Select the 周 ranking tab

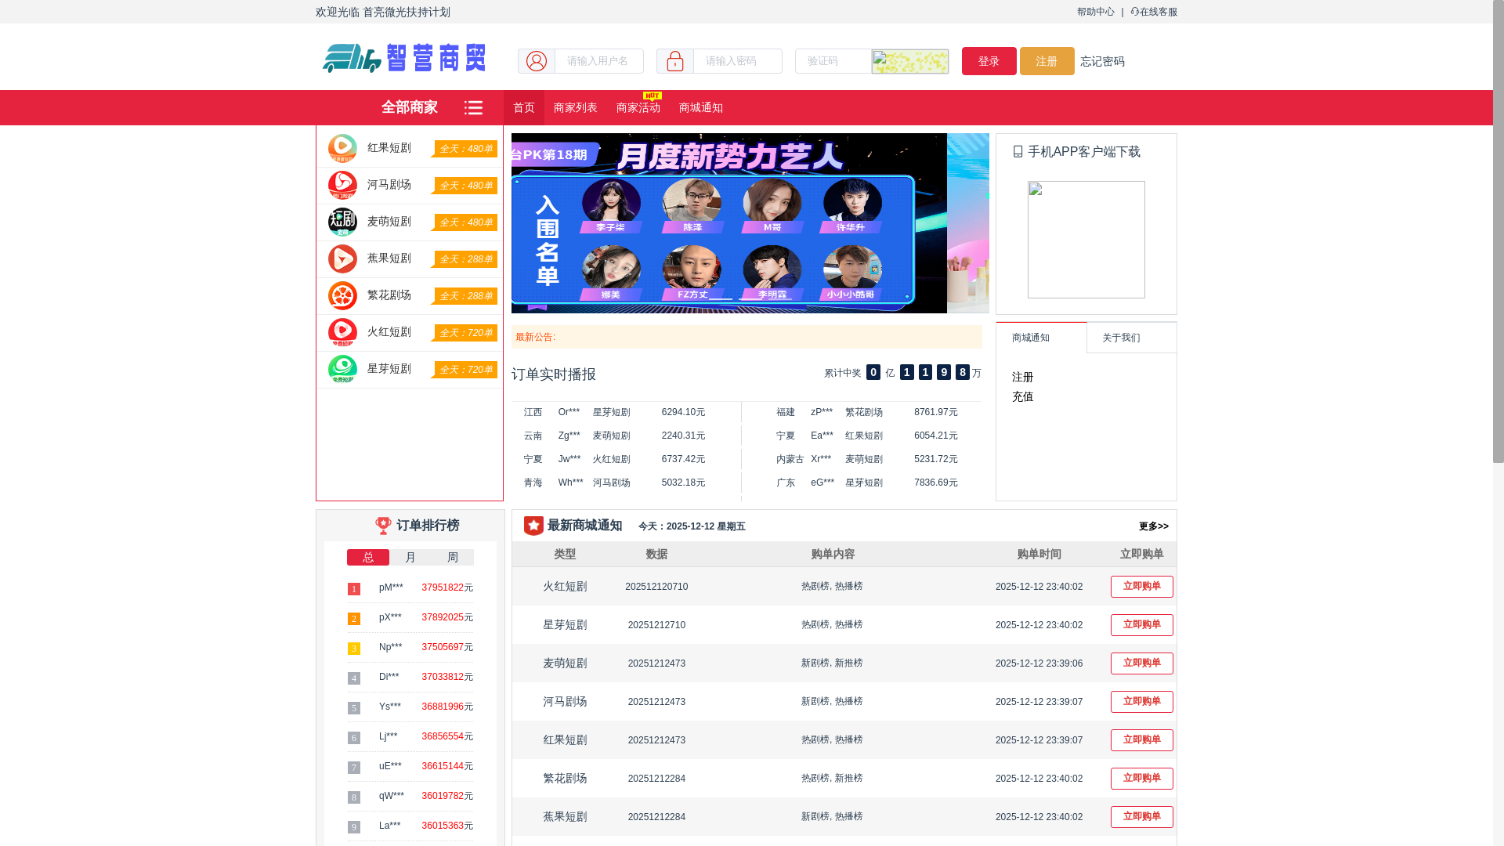(453, 558)
